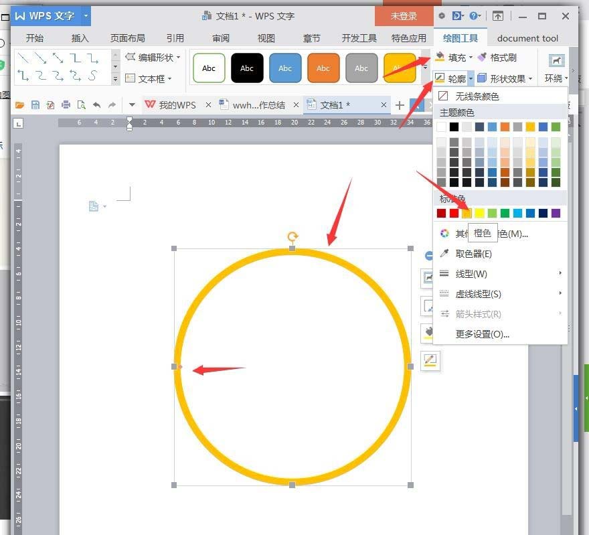Click the Save icon in quick access toolbar
589x535 pixels.
coord(35,105)
